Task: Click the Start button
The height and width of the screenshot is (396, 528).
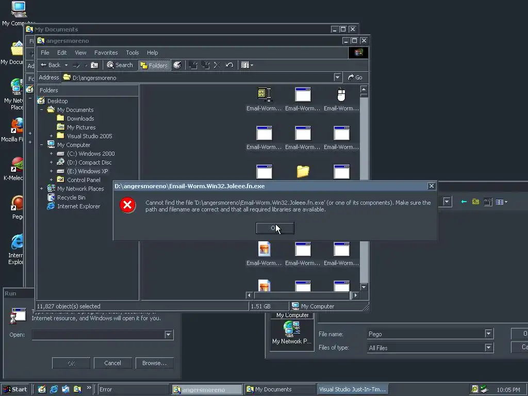Action: tap(15, 389)
